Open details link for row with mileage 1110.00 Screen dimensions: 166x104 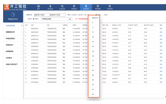click(161, 75)
